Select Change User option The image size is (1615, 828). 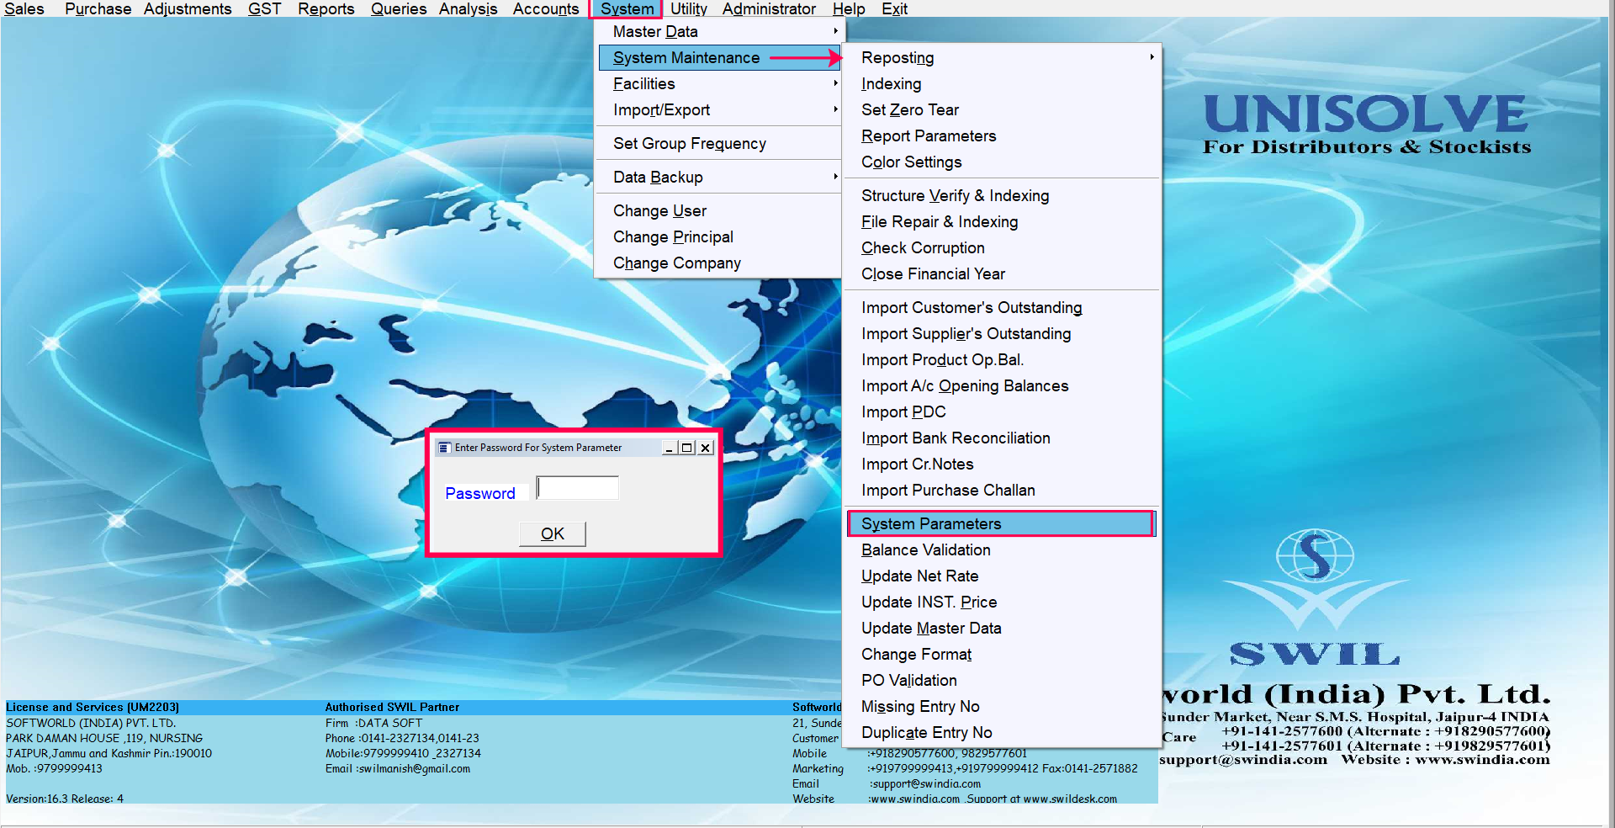coord(719,210)
